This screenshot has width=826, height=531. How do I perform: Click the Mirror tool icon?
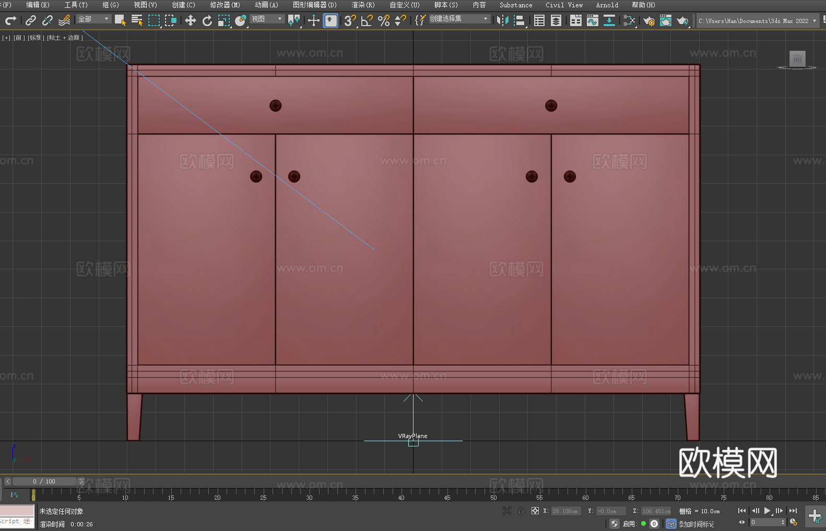tap(503, 20)
